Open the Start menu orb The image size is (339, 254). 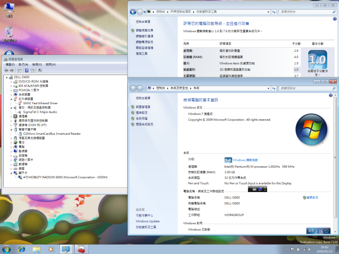[x=7, y=249]
